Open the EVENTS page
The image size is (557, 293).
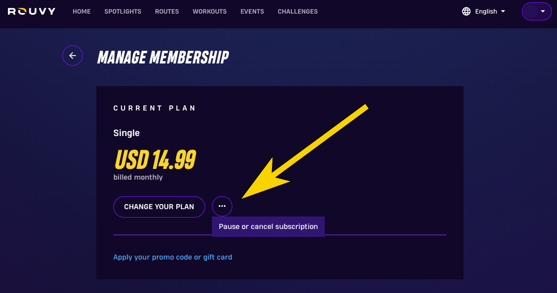252,11
